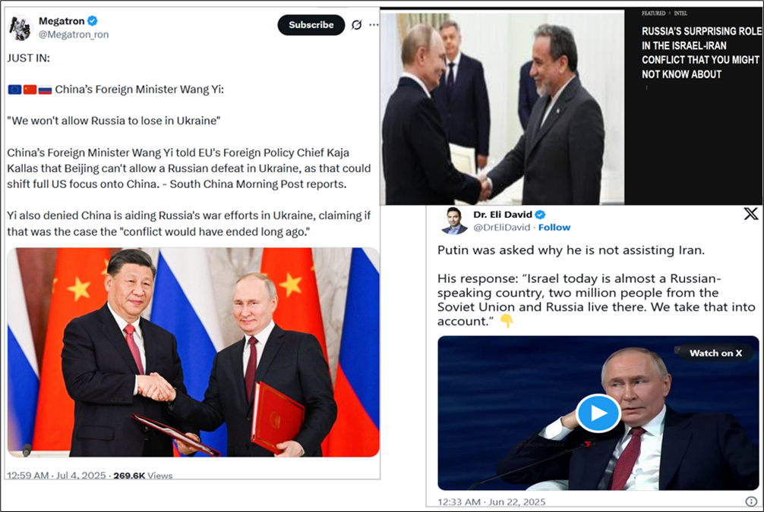764x512 pixels.
Task: Click Dr. Eli David's profile avatar
Action: pos(453,220)
